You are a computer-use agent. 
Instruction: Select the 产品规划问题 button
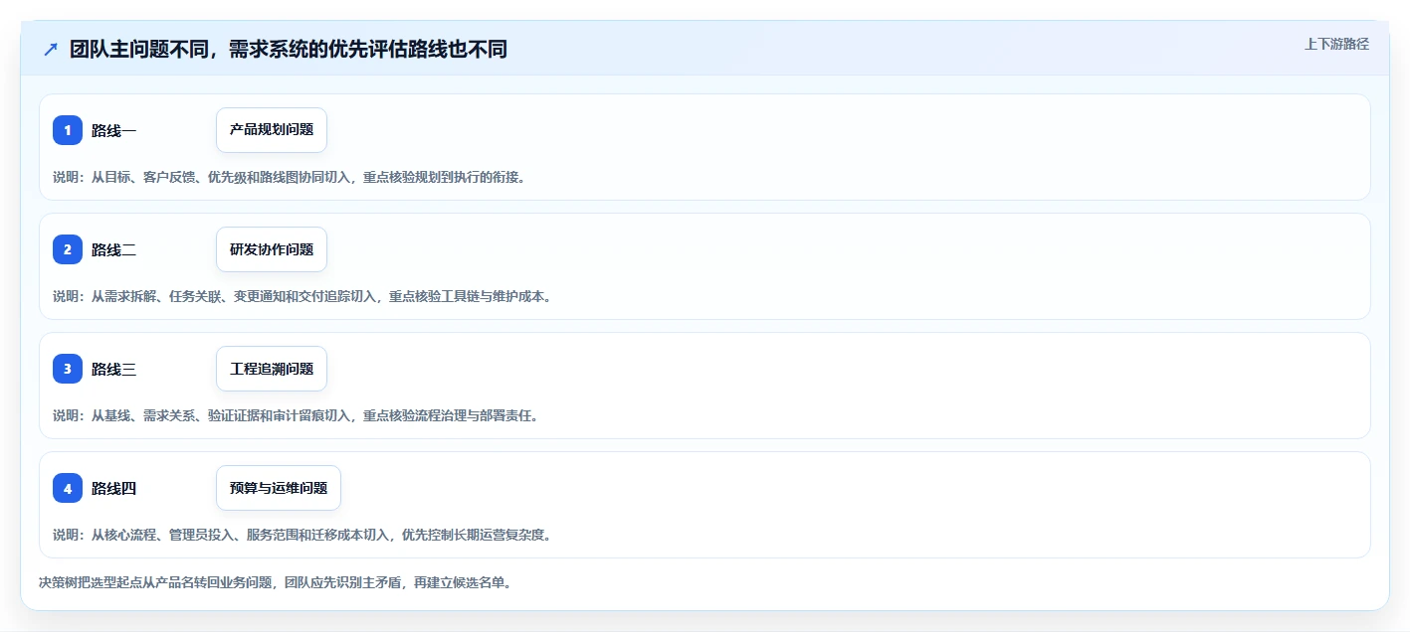(x=272, y=130)
